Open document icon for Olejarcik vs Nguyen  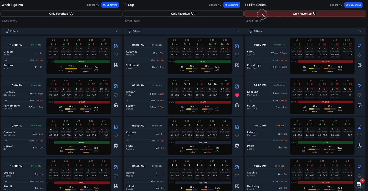point(116,127)
